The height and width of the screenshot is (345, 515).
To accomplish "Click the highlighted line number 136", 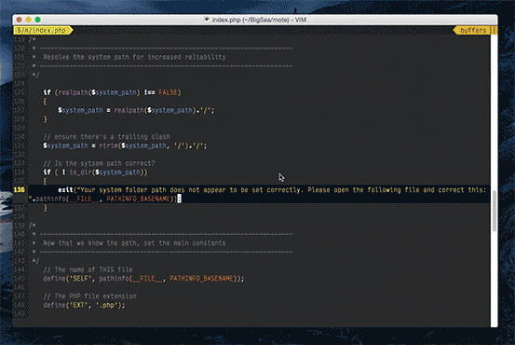I will (x=19, y=190).
